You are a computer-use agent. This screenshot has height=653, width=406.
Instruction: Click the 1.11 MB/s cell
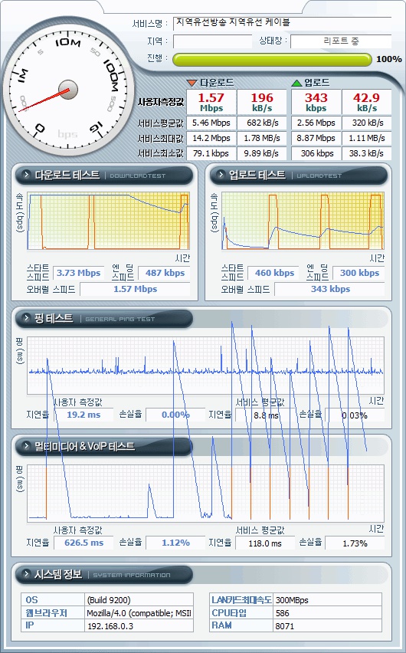366,138
